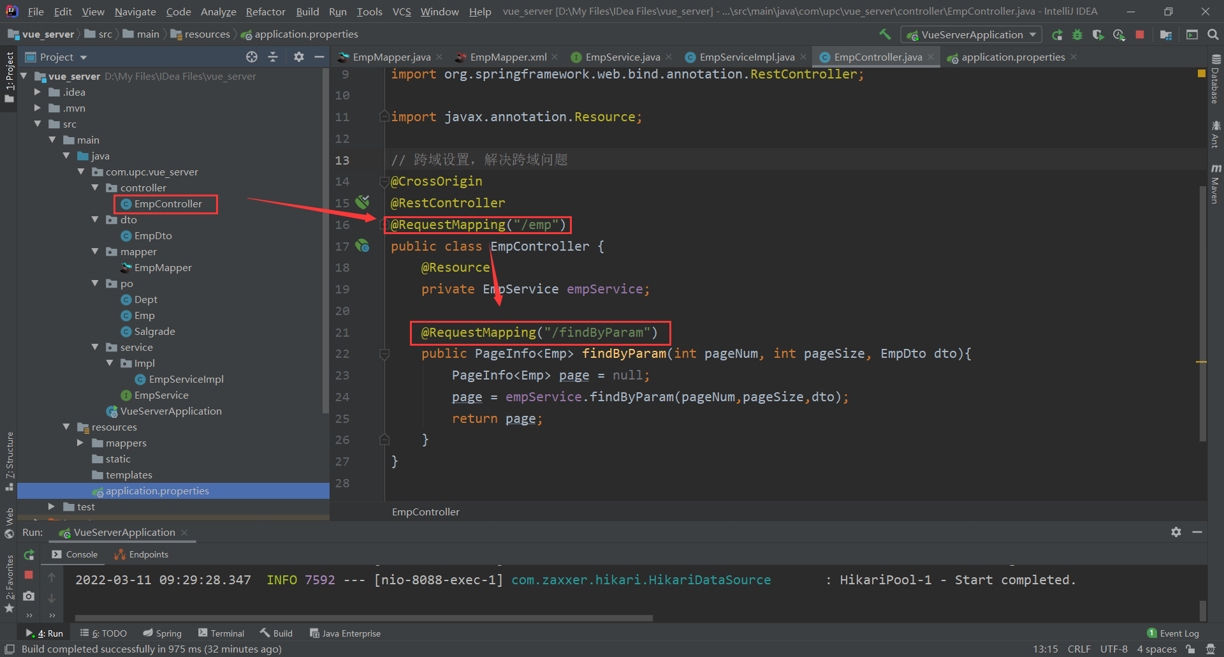Hide the Run tool window
The width and height of the screenshot is (1224, 657).
[1197, 532]
